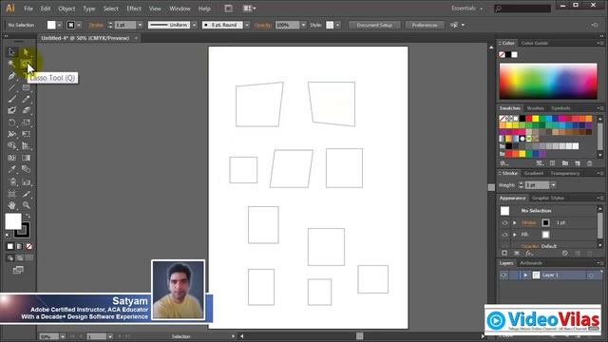
Task: Toggle Fill visibility eye in Appearance
Action: point(504,235)
